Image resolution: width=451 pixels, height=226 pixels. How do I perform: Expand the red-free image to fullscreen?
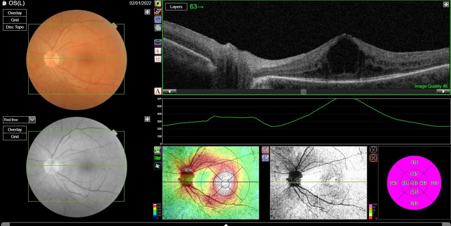pos(147,119)
